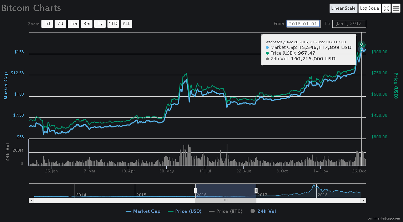Switch to Linear Scale
Viewport: 403px width, 222px height.
pos(343,8)
